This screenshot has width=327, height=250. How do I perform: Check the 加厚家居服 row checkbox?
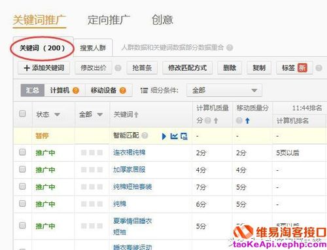tap(22, 170)
